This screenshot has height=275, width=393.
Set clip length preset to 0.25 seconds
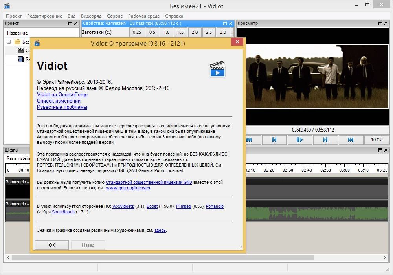click(137, 32)
